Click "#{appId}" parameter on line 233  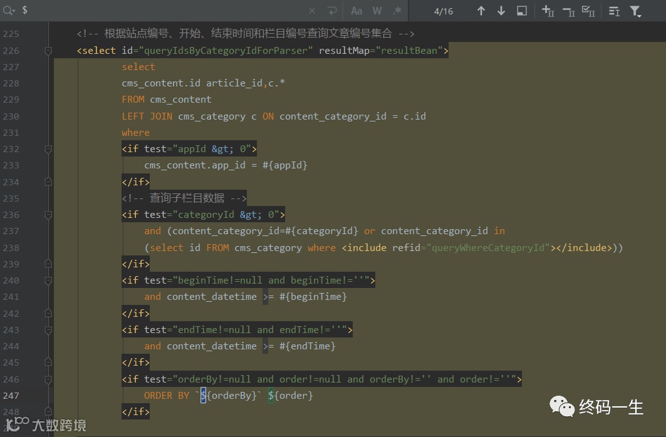[284, 165]
